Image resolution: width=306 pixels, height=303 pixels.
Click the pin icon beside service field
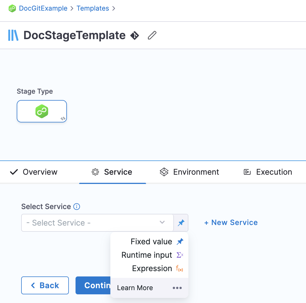pos(181,223)
